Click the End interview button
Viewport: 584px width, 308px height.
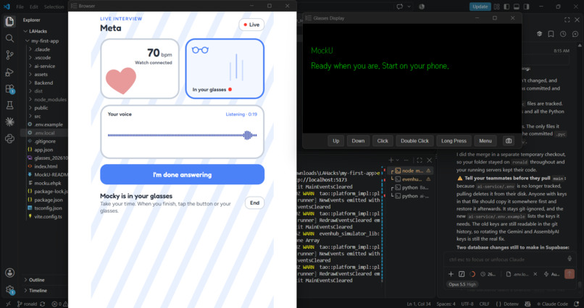[255, 203]
